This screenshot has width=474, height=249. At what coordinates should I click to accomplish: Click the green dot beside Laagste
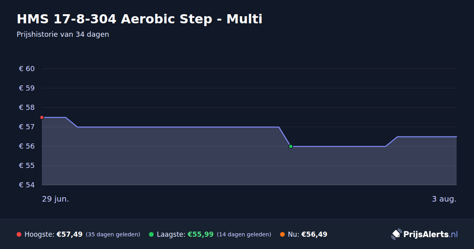pos(151,234)
